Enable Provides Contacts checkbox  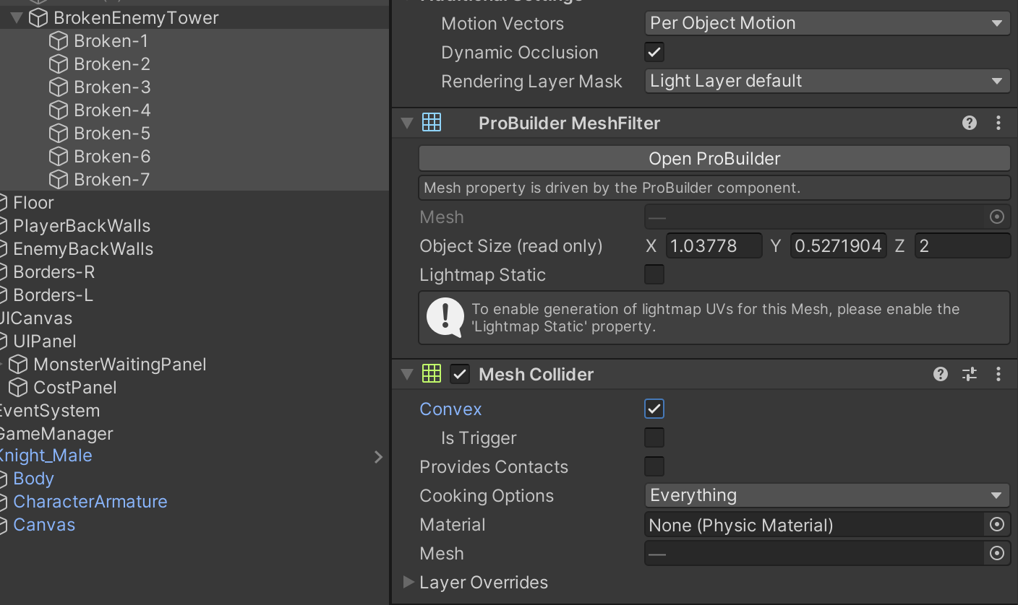[x=654, y=466]
